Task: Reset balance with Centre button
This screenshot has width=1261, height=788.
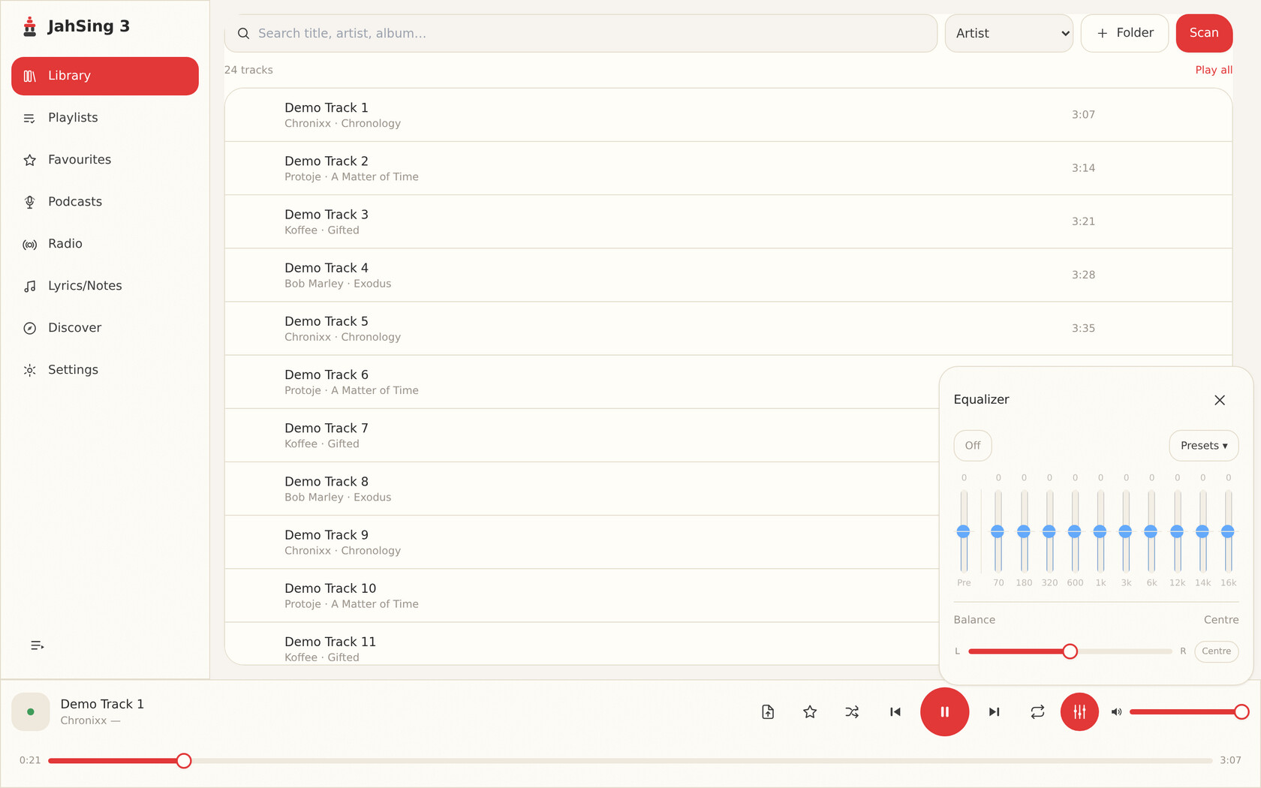Action: 1216,651
